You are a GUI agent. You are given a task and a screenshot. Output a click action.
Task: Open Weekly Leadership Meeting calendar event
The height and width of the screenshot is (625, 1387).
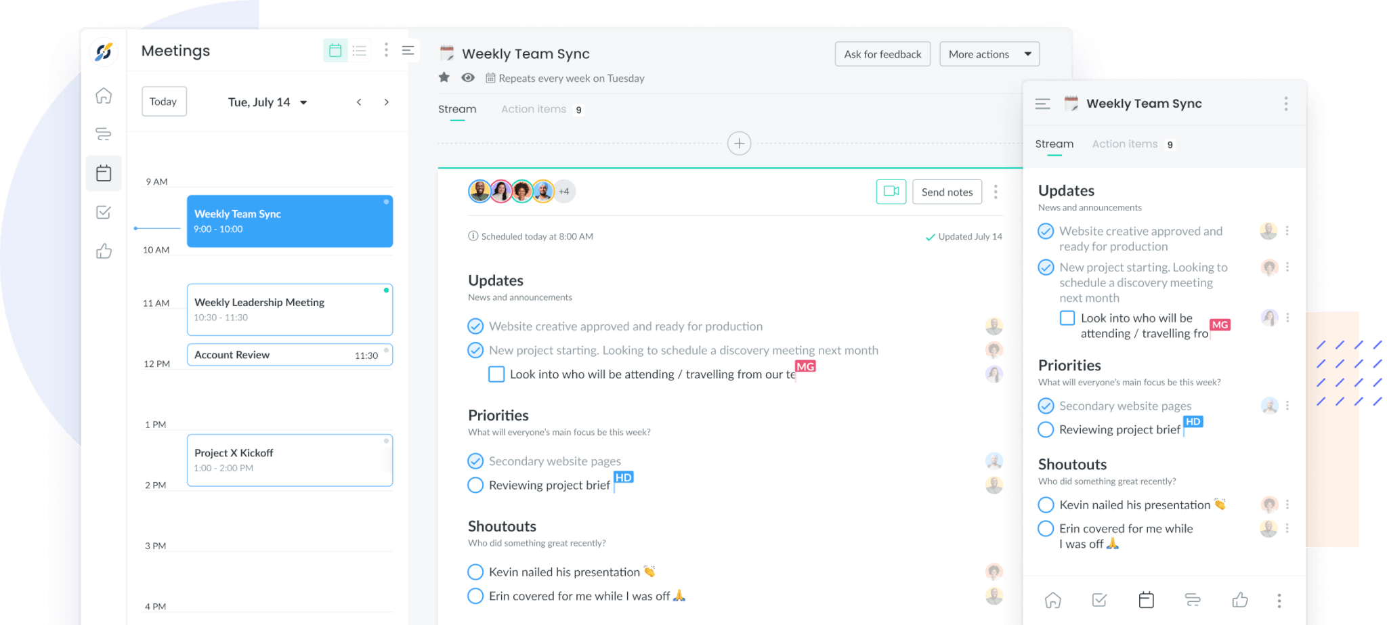tap(290, 309)
